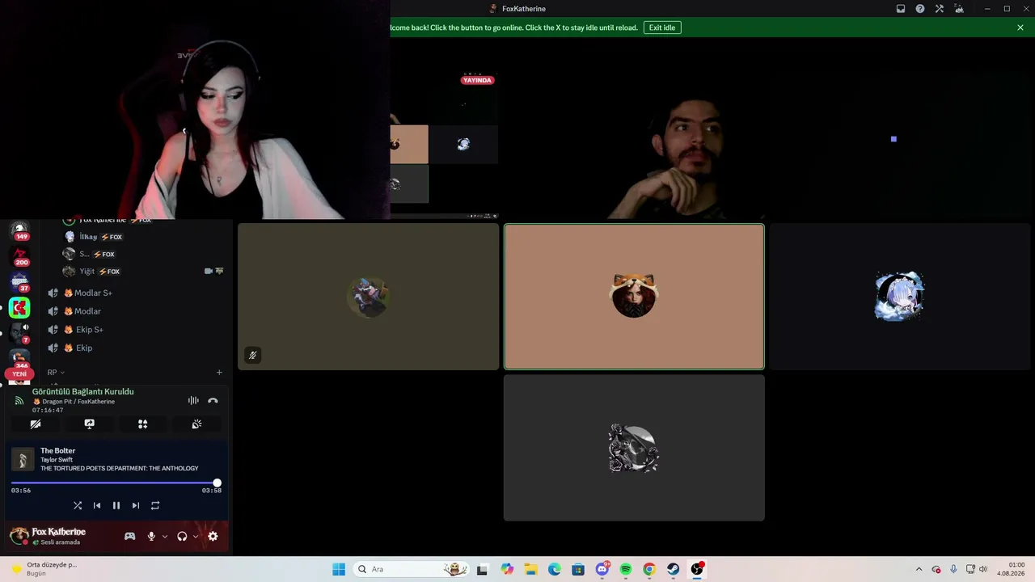Viewport: 1035px width, 582px height.
Task: Open Steam from the taskbar
Action: tap(673, 569)
